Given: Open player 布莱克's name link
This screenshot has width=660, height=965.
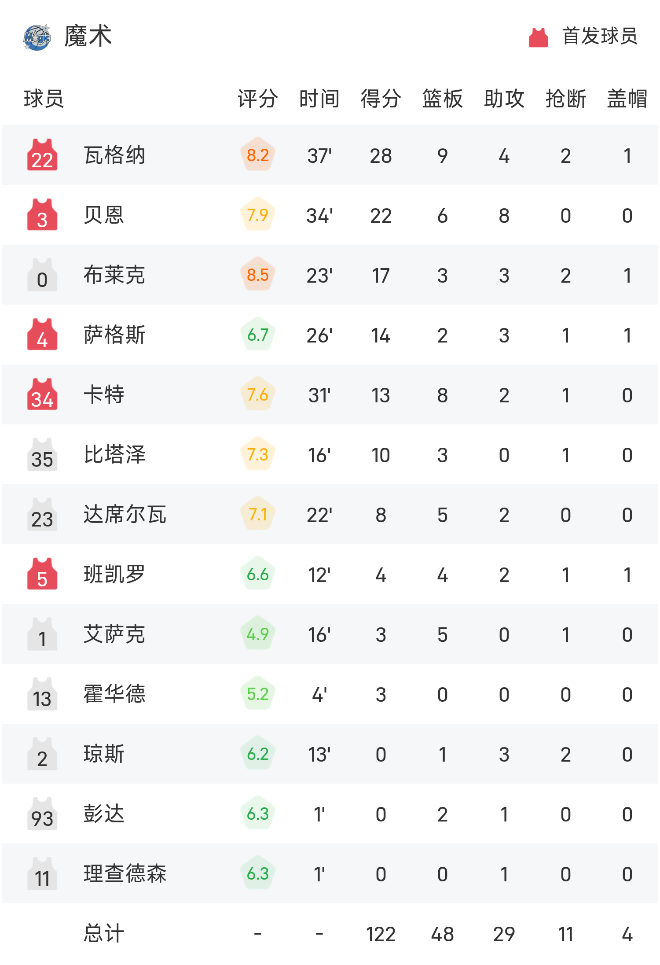Looking at the screenshot, I should (x=114, y=275).
